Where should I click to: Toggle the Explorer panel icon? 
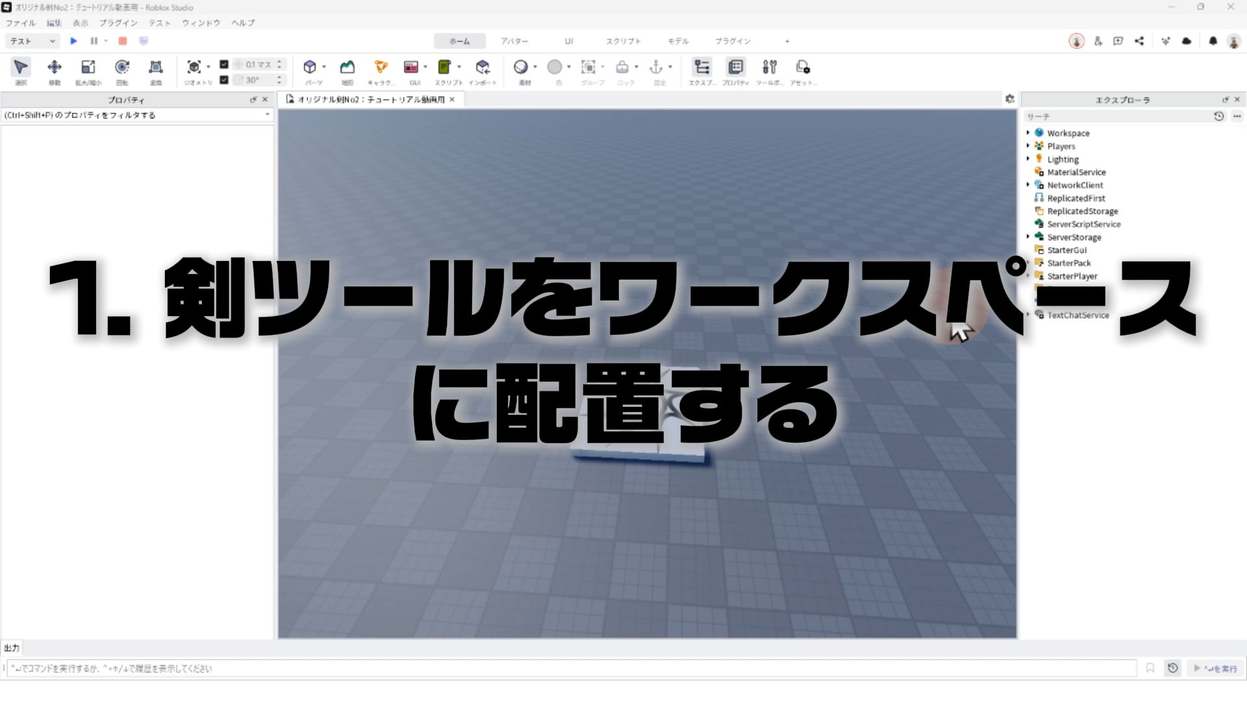pos(702,68)
